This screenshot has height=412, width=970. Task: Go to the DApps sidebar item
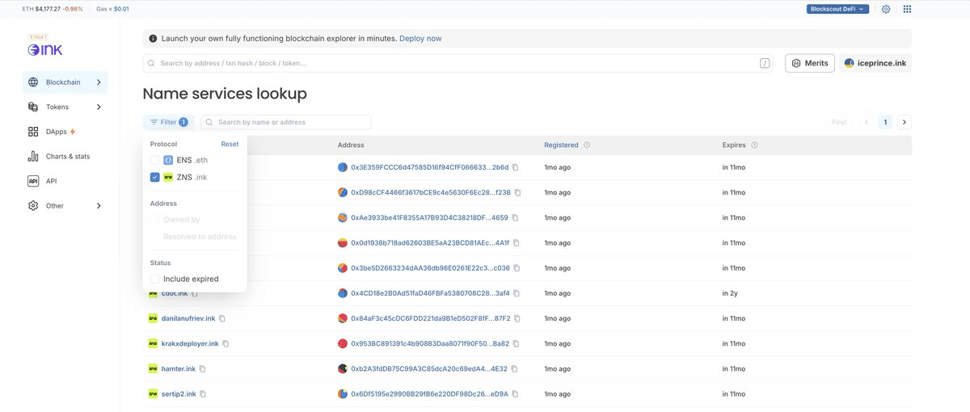point(57,132)
